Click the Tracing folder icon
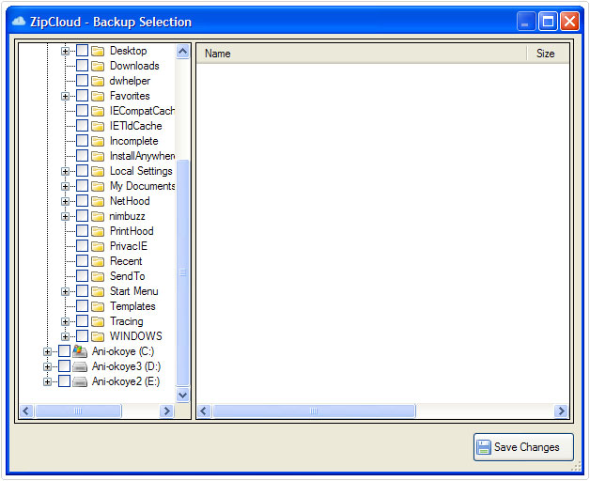The width and height of the screenshot is (590, 481). (x=98, y=321)
